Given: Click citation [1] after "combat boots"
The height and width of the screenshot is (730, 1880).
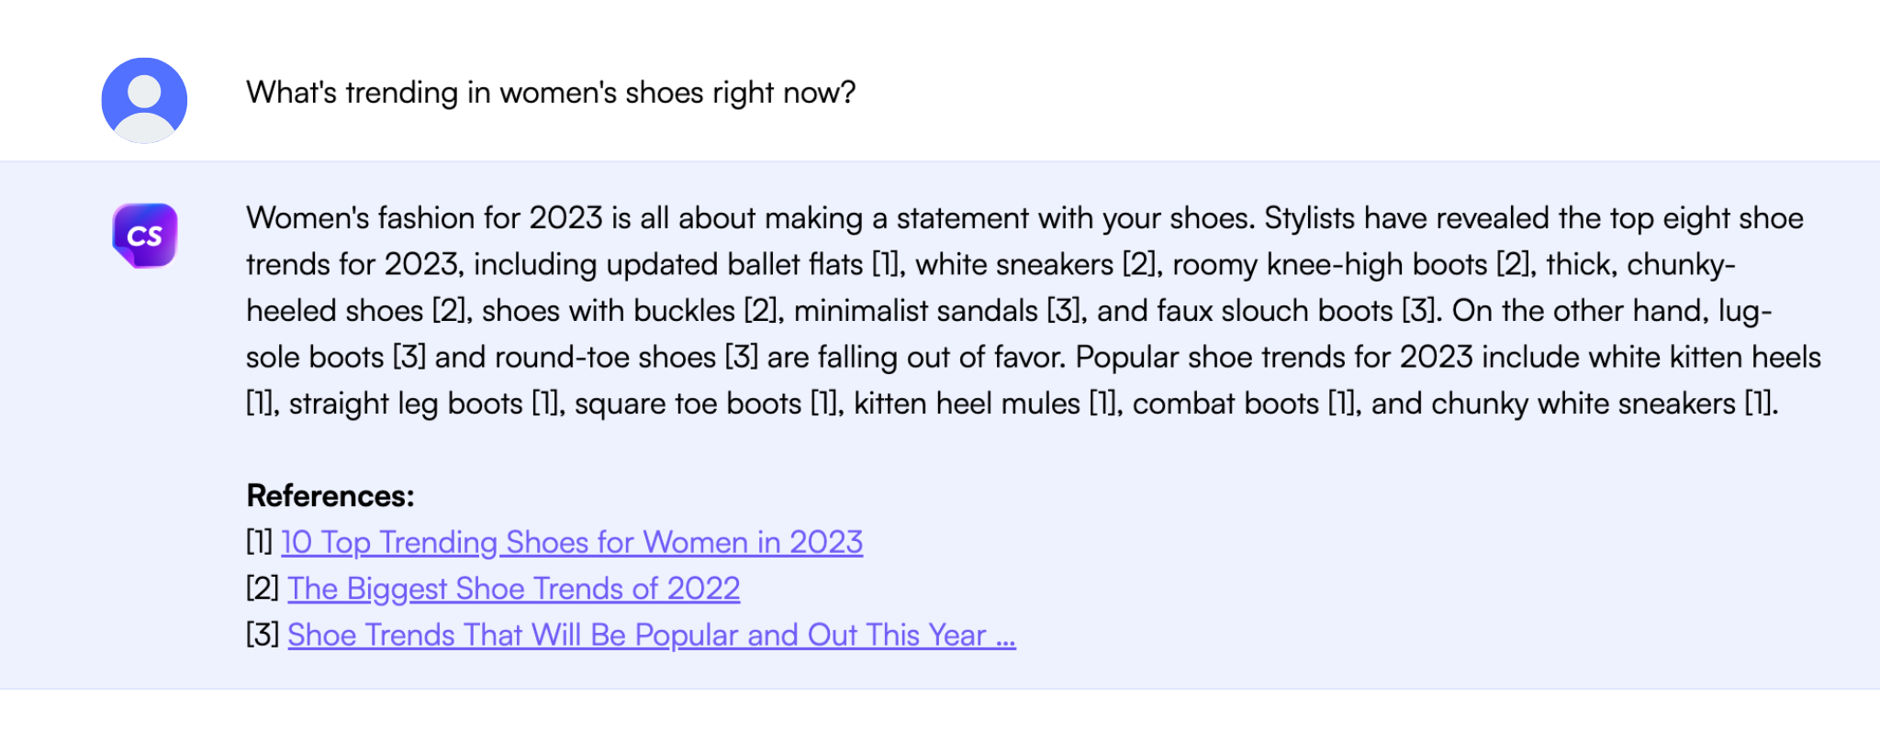Looking at the screenshot, I should 1342,404.
